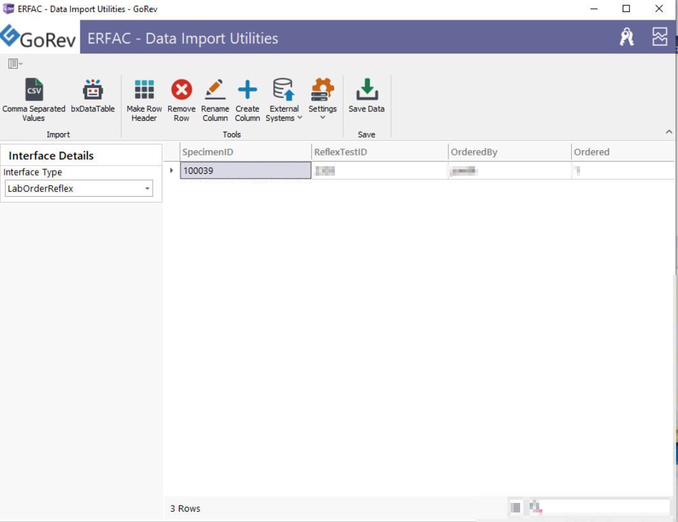Click the app icon in the title bar
The width and height of the screenshot is (678, 522).
pyautogui.click(x=8, y=9)
